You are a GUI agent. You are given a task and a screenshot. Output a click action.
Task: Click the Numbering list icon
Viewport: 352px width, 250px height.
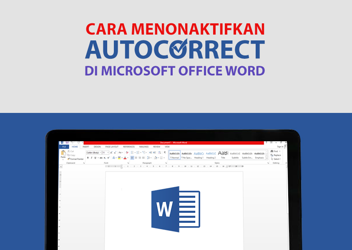(x=138, y=152)
